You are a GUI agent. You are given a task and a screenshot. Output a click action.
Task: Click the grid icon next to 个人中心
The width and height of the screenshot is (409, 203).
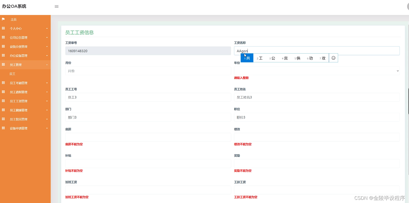3,28
